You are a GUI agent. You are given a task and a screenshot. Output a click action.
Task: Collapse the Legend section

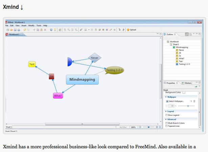point(166,111)
